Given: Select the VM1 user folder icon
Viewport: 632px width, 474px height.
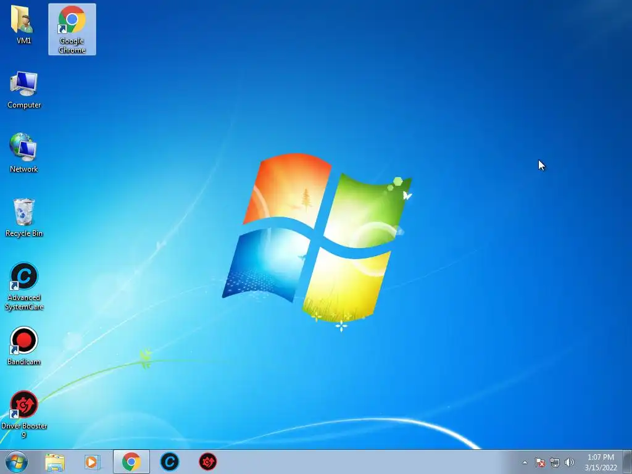Looking at the screenshot, I should (x=23, y=25).
